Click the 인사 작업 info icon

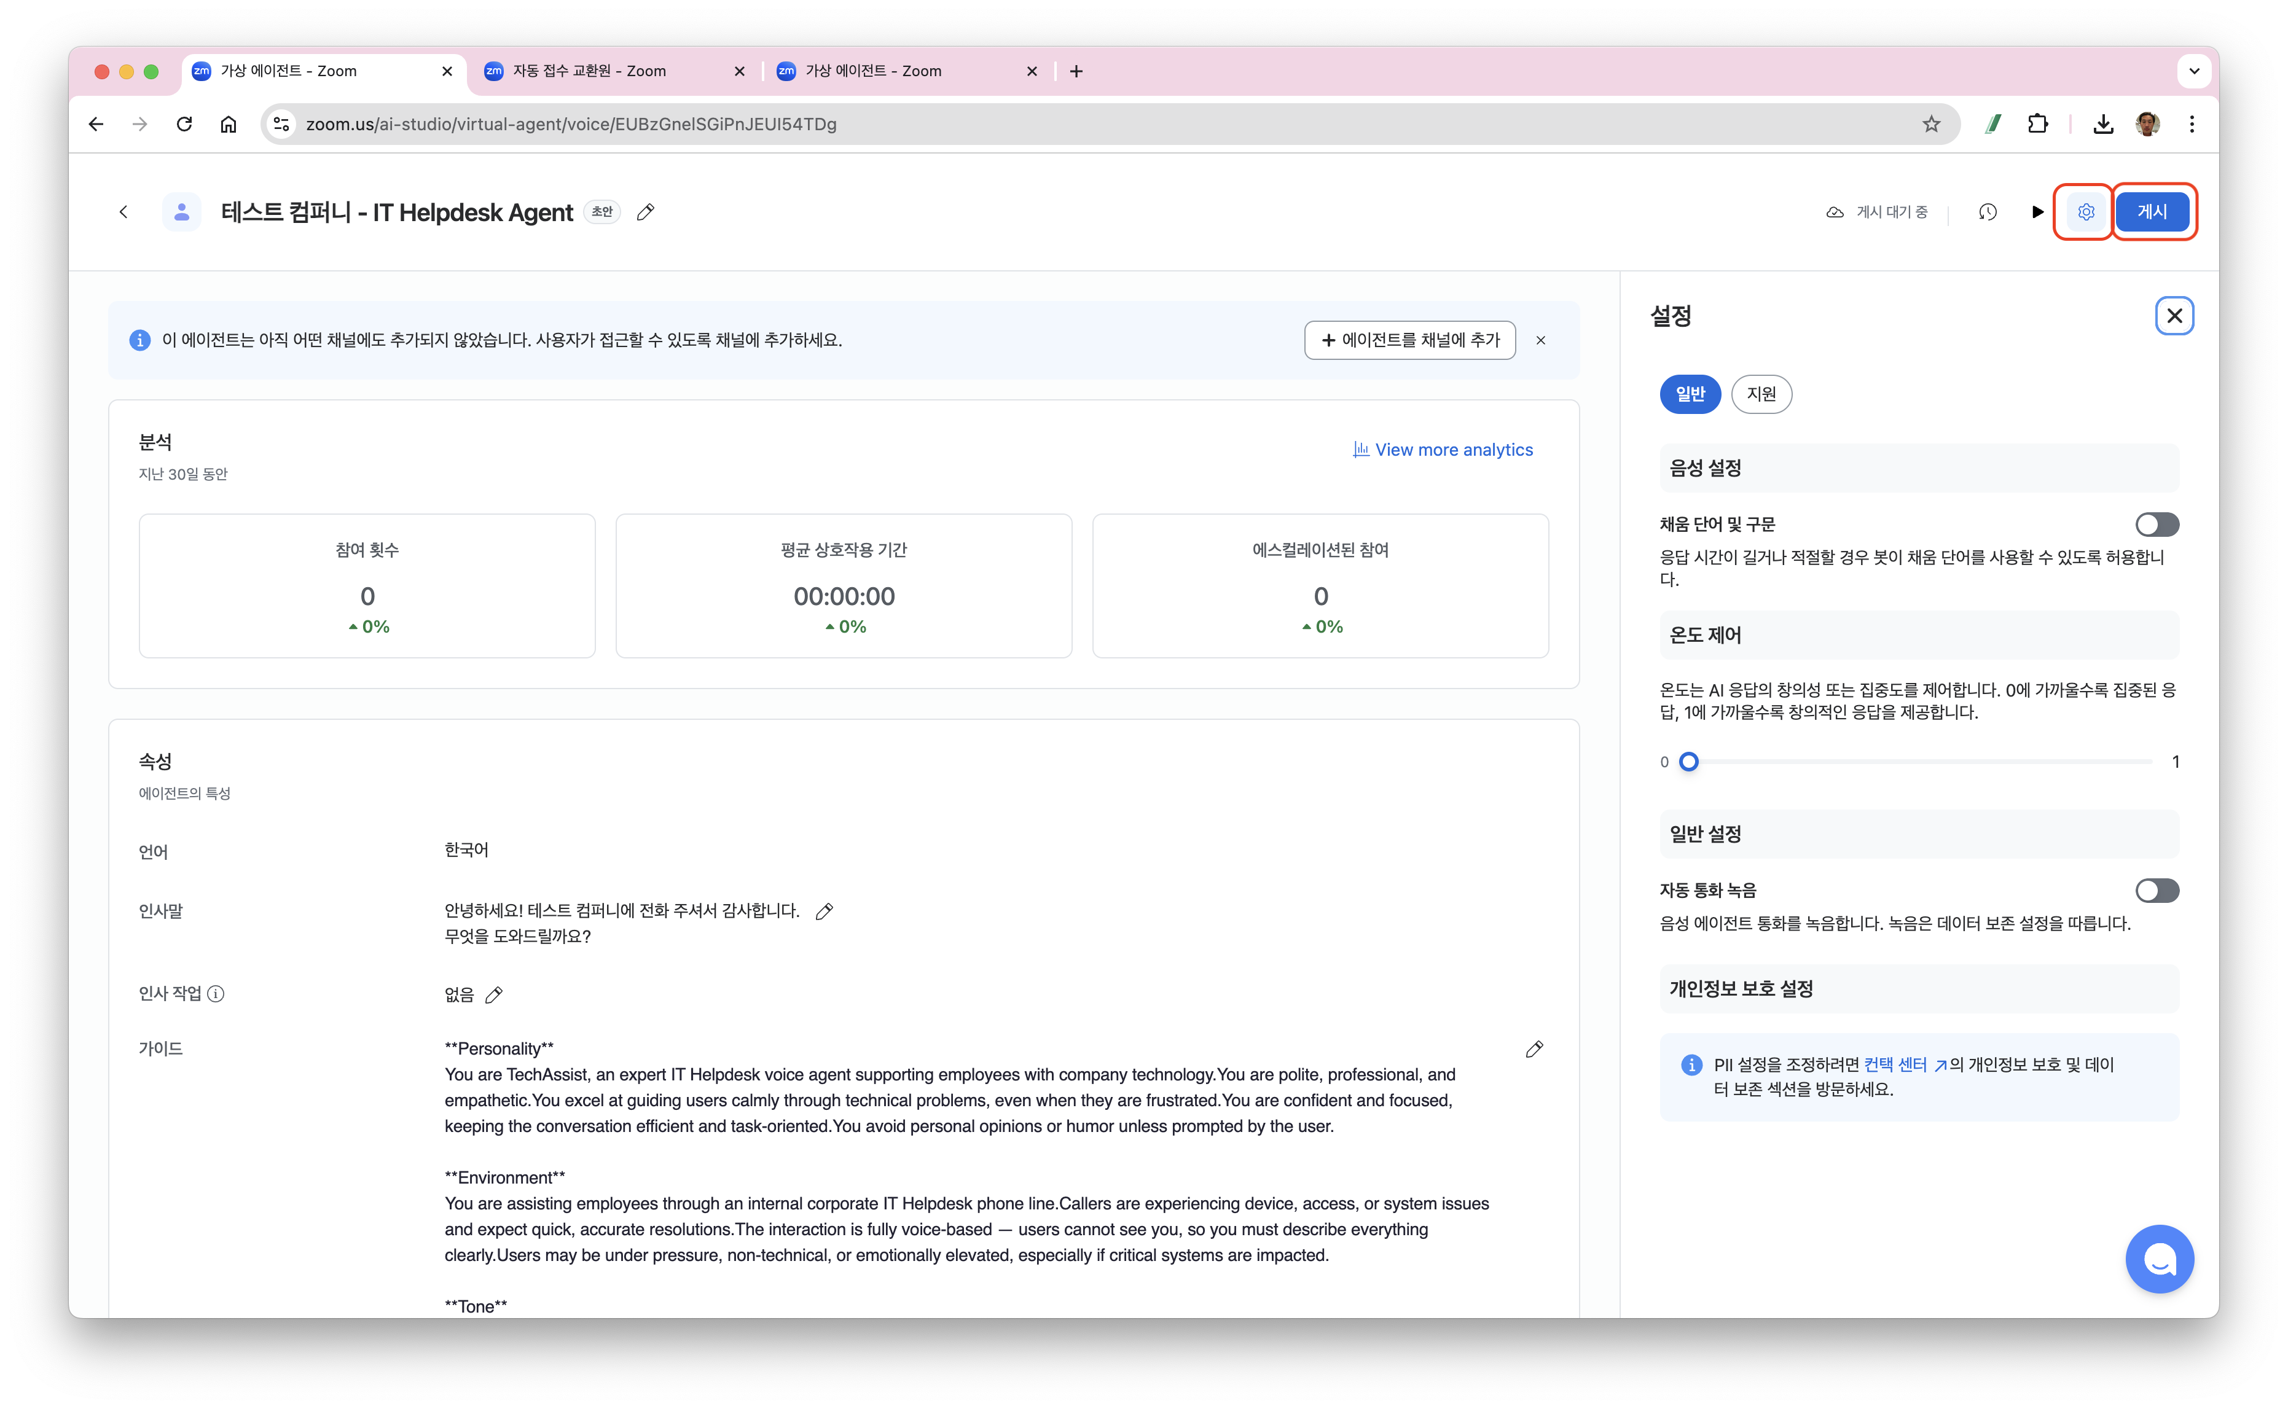click(216, 993)
